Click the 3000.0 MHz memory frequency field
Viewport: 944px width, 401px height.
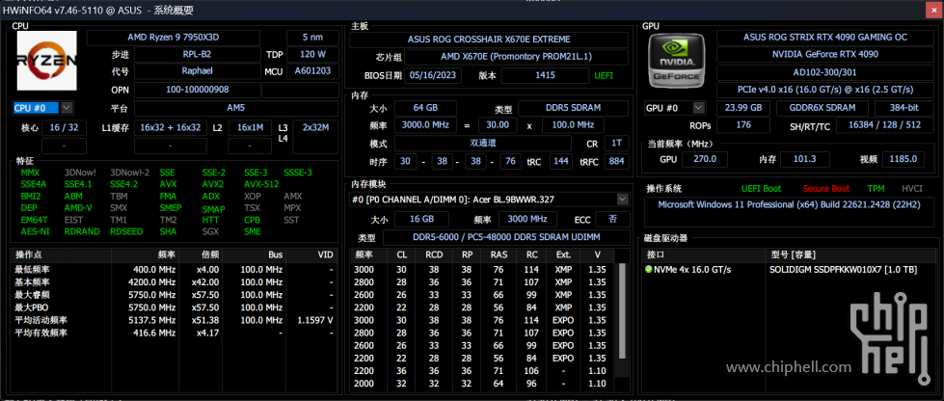point(425,125)
